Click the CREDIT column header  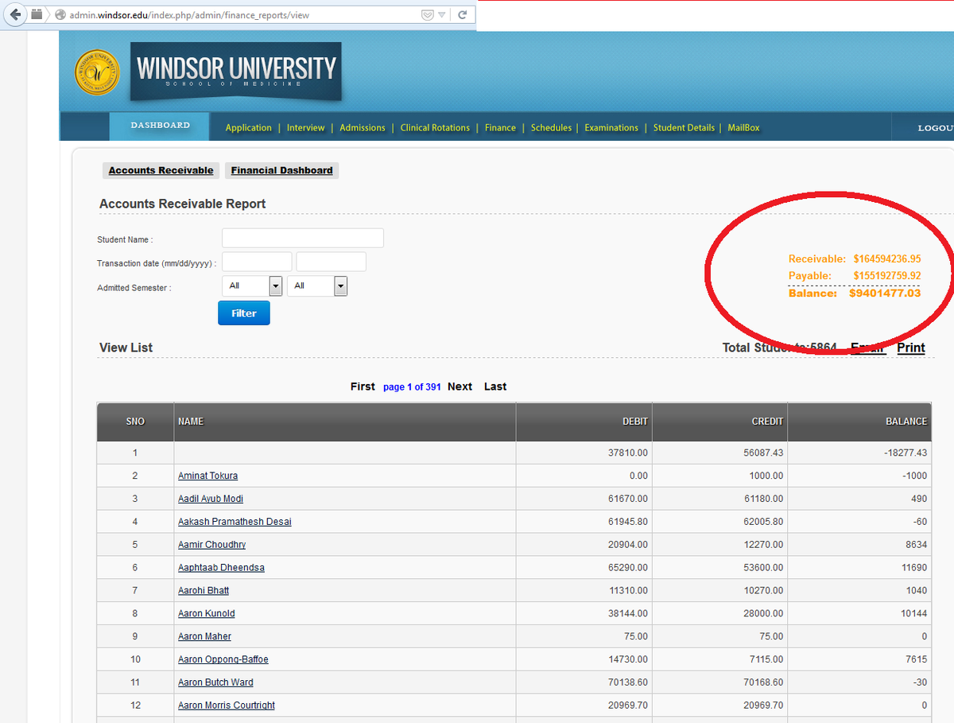719,422
